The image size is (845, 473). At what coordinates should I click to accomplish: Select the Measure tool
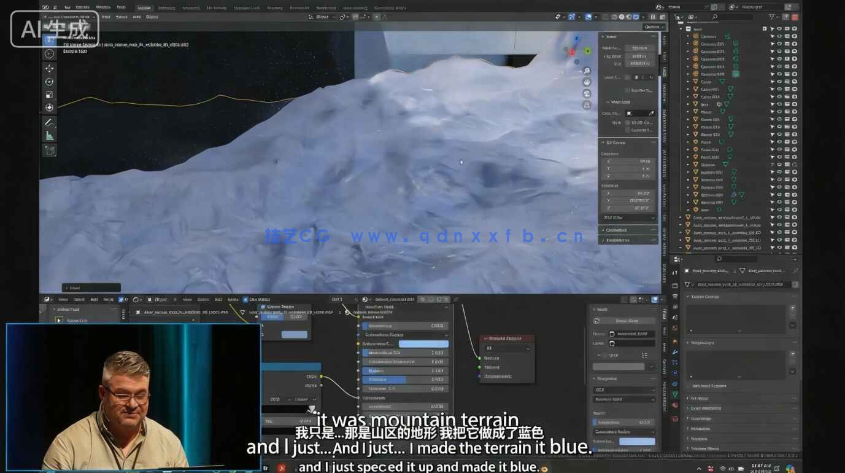pos(49,136)
